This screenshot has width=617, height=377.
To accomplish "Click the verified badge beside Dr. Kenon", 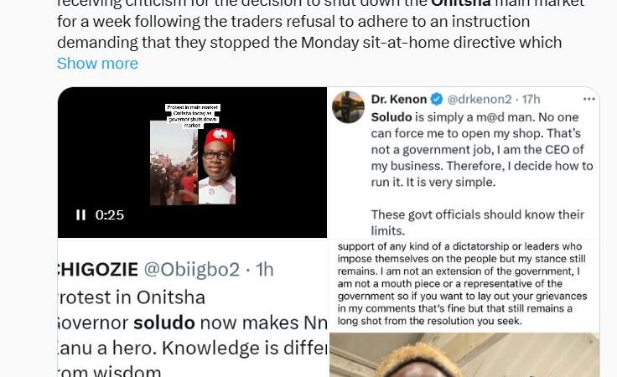I will click(x=437, y=100).
